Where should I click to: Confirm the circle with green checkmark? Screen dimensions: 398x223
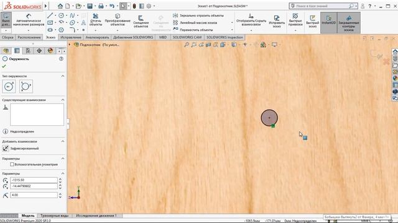(x=4, y=66)
